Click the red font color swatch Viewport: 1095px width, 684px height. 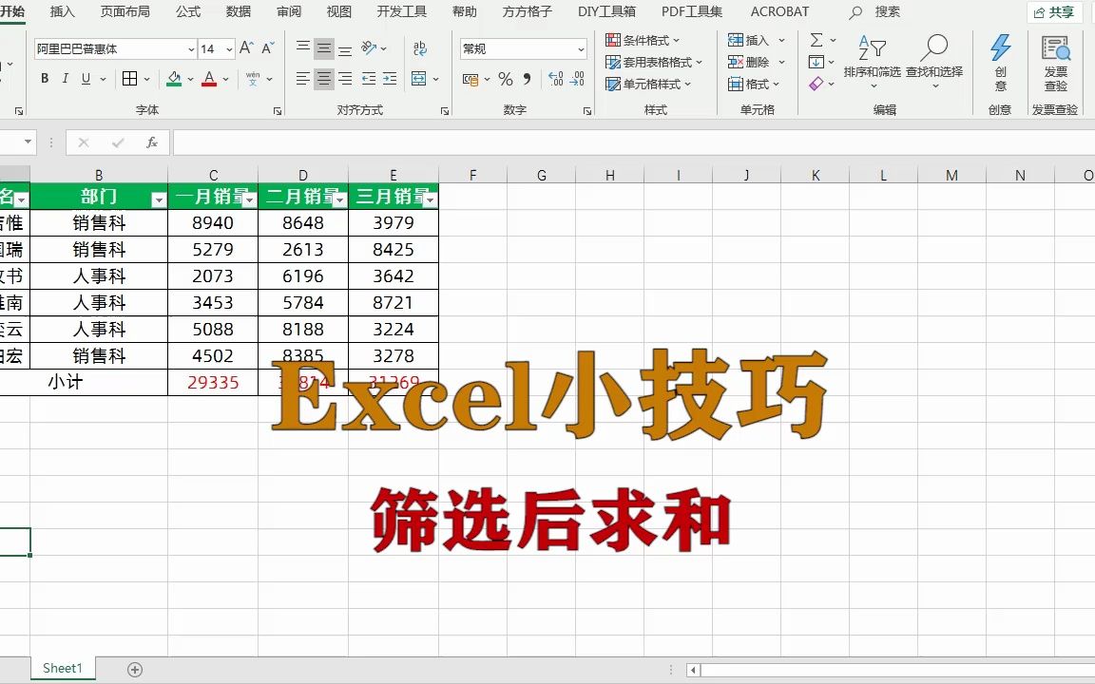pyautogui.click(x=208, y=85)
